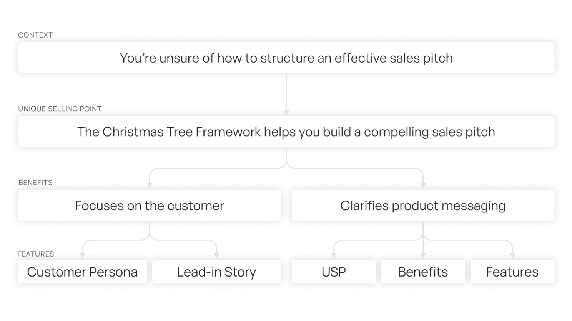Select the 'Clarifies product messaging' box
The image size is (572, 321).
tap(423, 205)
